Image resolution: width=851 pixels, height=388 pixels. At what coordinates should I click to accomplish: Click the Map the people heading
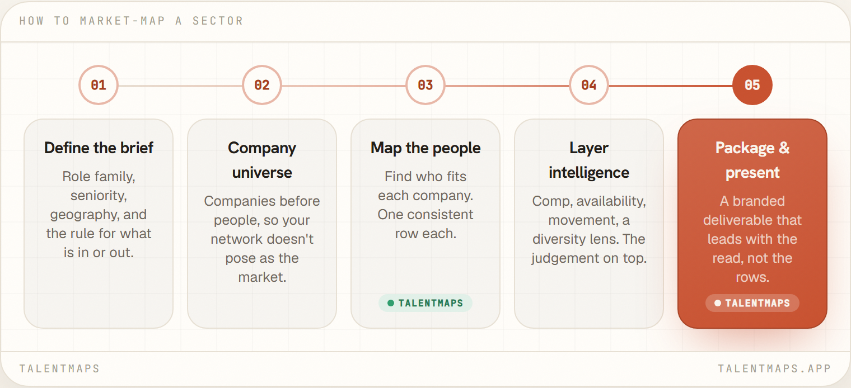425,148
